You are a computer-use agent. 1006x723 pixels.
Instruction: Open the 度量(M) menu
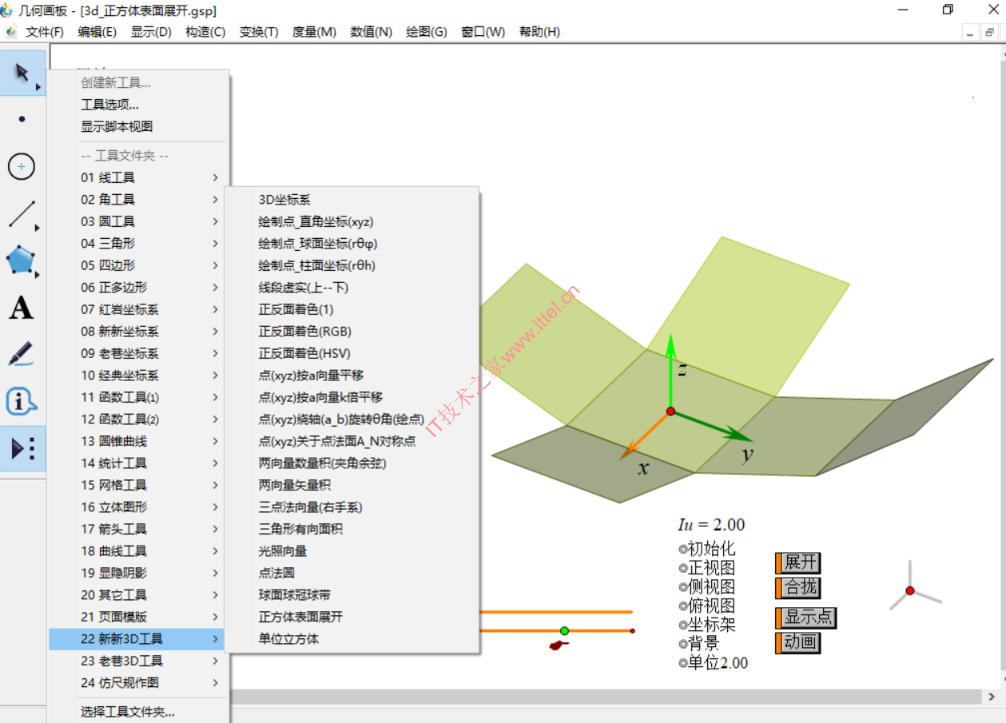314,32
